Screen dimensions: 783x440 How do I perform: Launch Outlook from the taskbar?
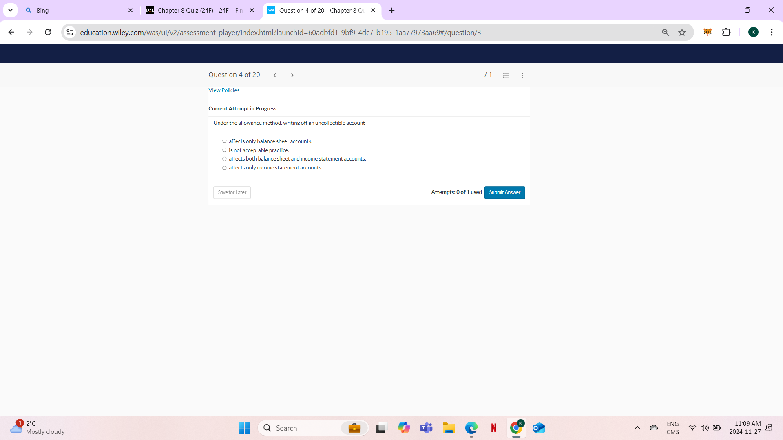pos(538,428)
